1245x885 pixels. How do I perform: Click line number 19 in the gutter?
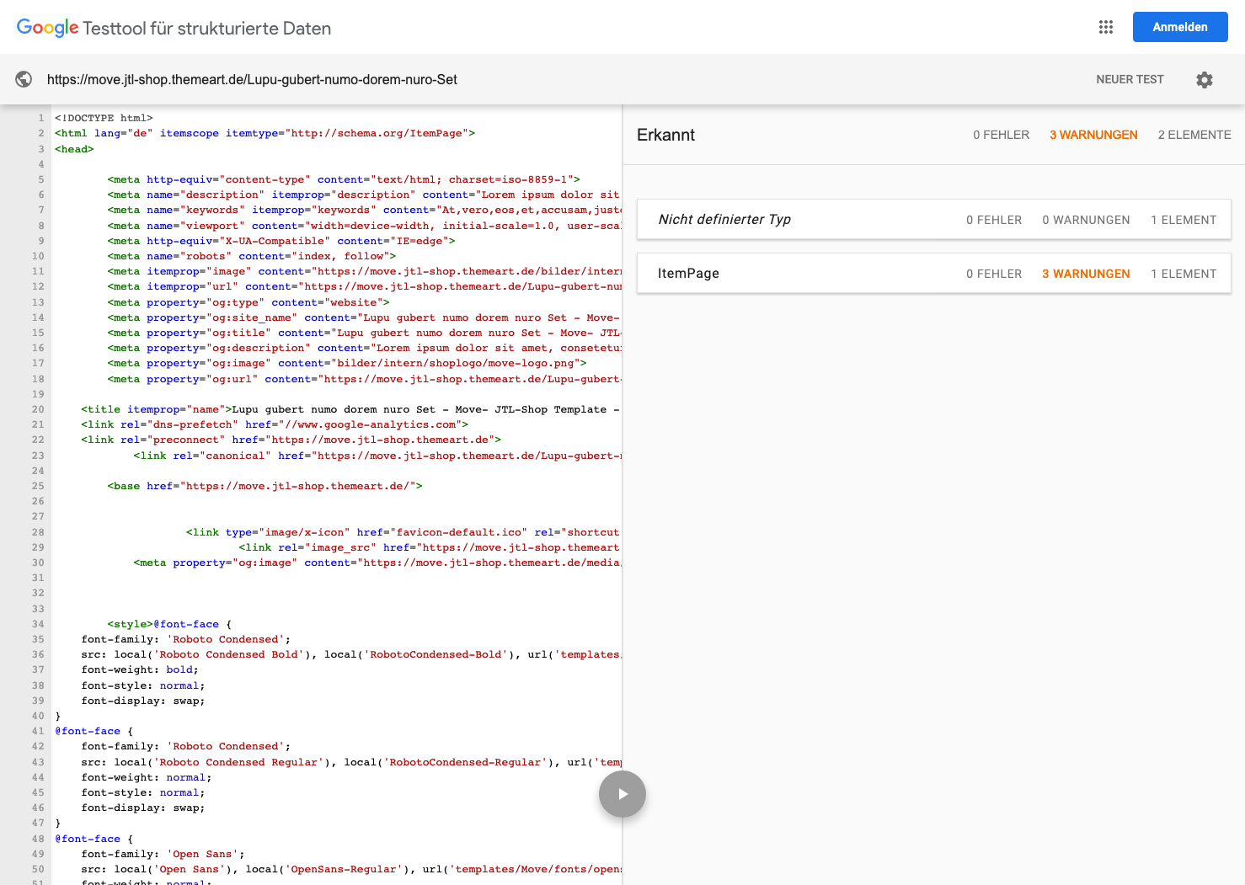click(38, 394)
